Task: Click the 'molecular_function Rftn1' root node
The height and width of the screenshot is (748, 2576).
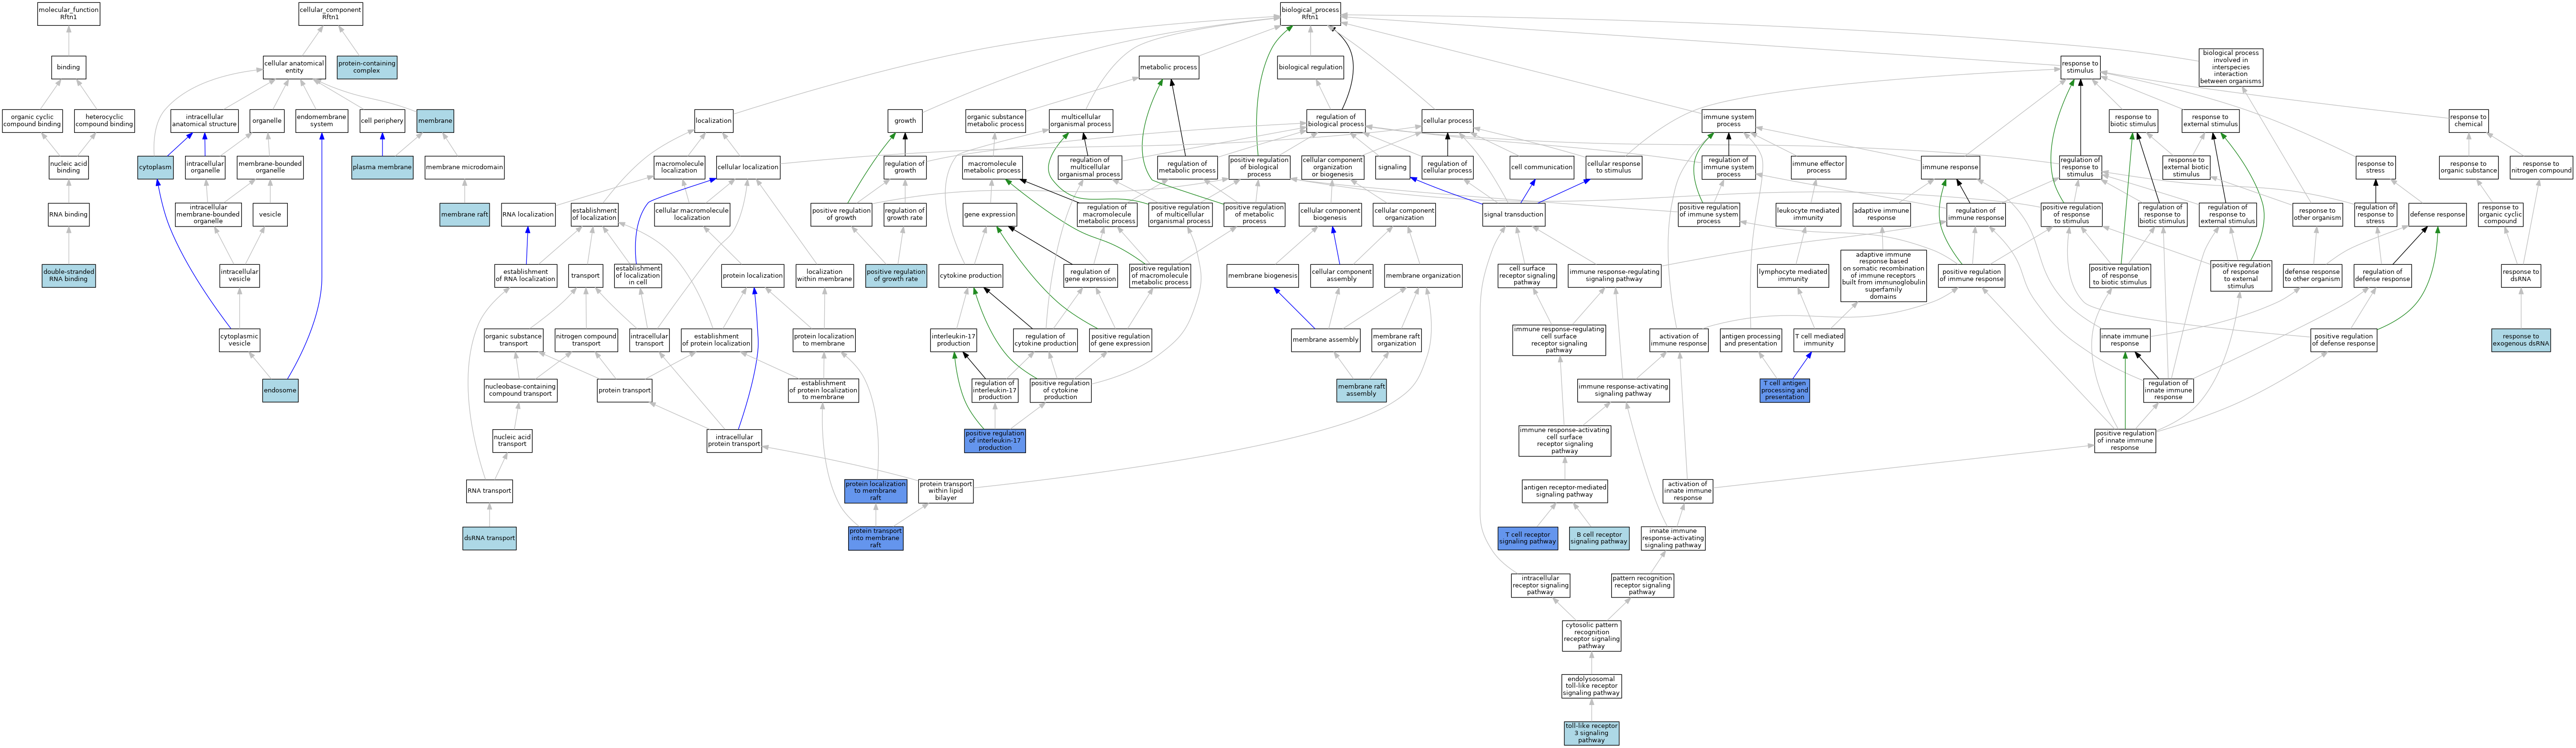Action: tap(68, 13)
